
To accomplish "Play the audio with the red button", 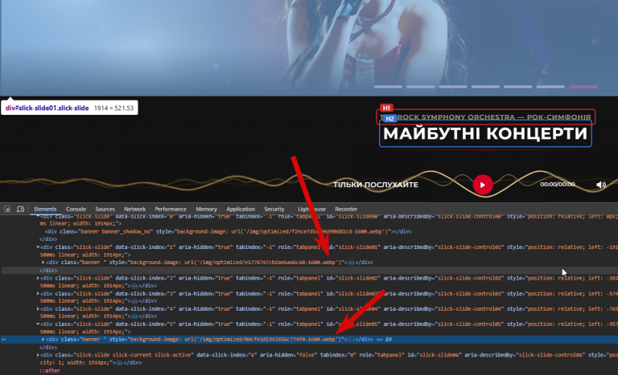I will pos(483,185).
